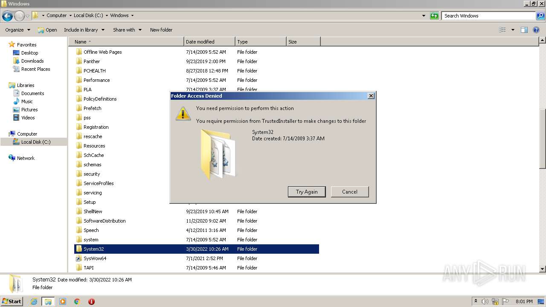Click Computer in the address path
Screen dimensions: 546x307
[x=56, y=15]
